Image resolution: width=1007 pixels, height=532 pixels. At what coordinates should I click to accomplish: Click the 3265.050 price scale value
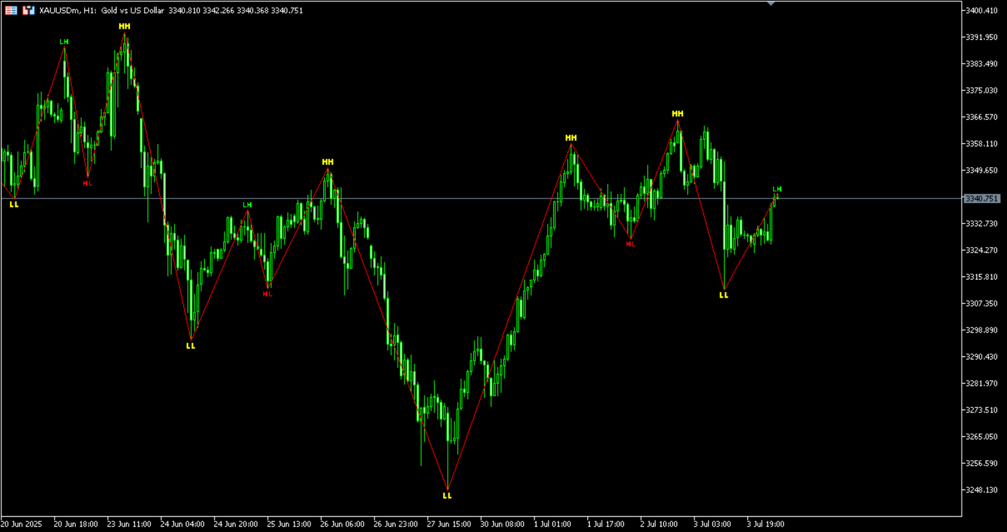tap(981, 436)
